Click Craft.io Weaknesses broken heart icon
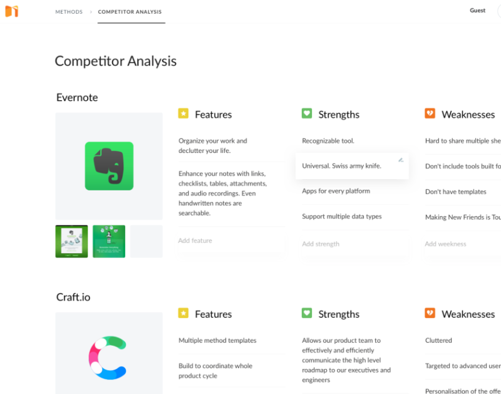The height and width of the screenshot is (394, 501). click(430, 313)
